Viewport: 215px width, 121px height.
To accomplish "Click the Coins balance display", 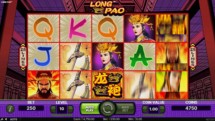I will 191,108.
